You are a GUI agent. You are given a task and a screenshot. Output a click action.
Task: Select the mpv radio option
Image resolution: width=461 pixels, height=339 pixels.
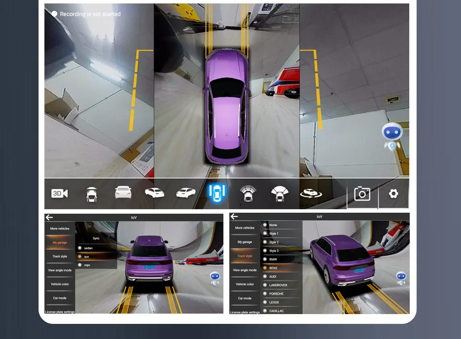point(84,265)
